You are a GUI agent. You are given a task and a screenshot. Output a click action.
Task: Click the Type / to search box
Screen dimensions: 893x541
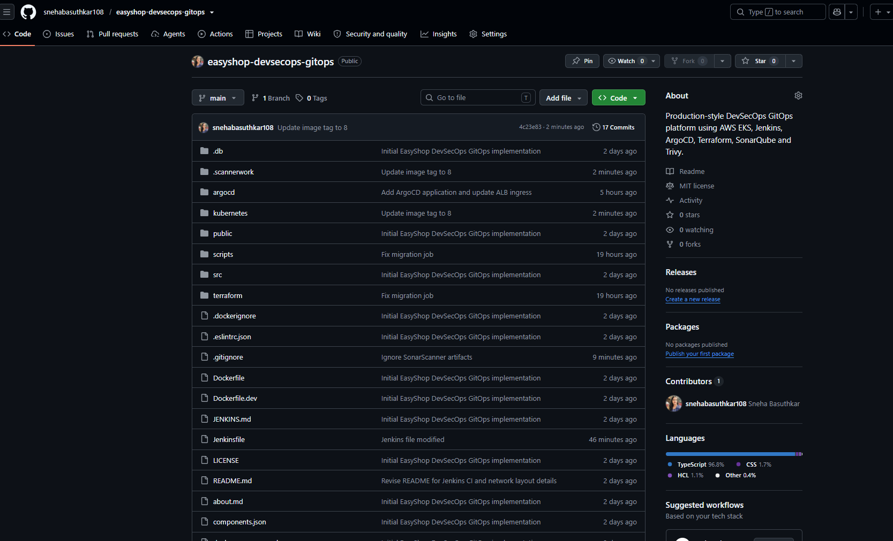pos(778,12)
